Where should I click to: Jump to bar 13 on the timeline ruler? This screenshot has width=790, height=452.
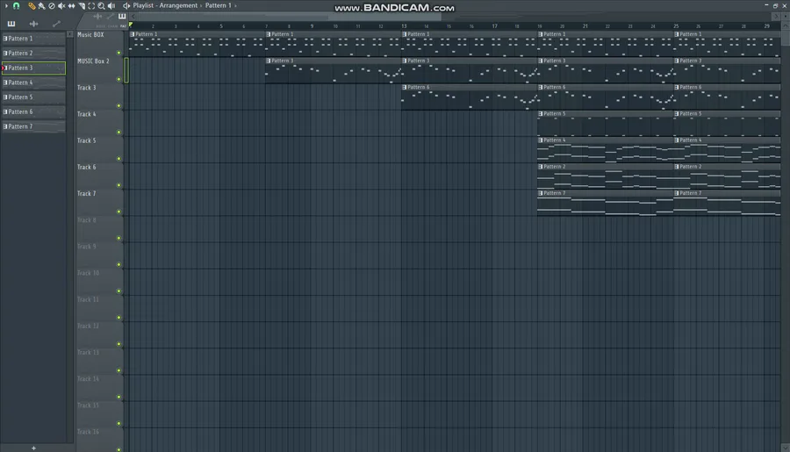(404, 25)
